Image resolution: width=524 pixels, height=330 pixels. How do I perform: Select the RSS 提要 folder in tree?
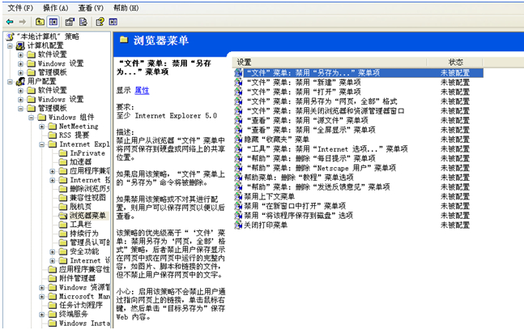[x=77, y=135]
